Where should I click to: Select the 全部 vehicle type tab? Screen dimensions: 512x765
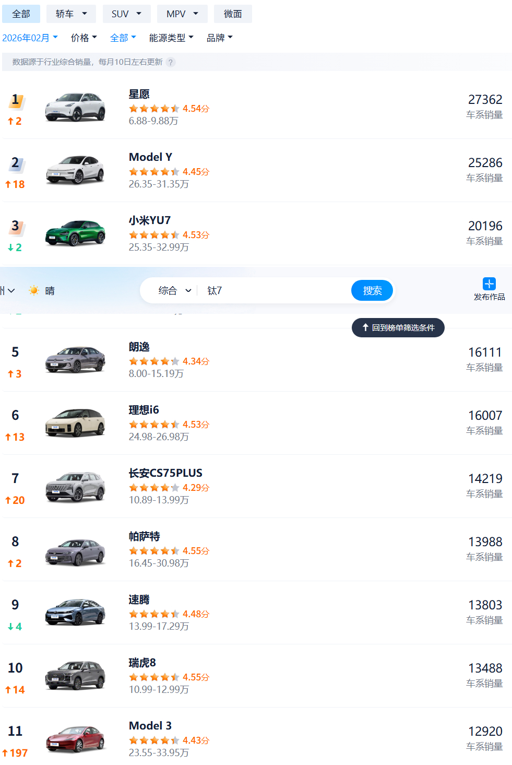tap(21, 14)
